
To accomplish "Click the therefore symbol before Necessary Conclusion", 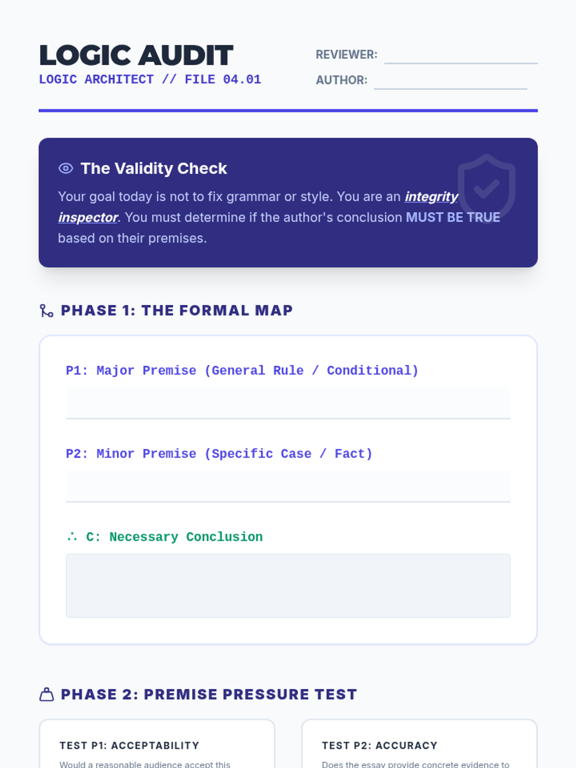I will pyautogui.click(x=72, y=537).
